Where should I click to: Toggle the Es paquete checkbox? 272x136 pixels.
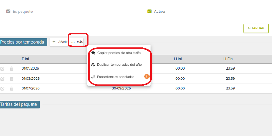(x=8, y=12)
